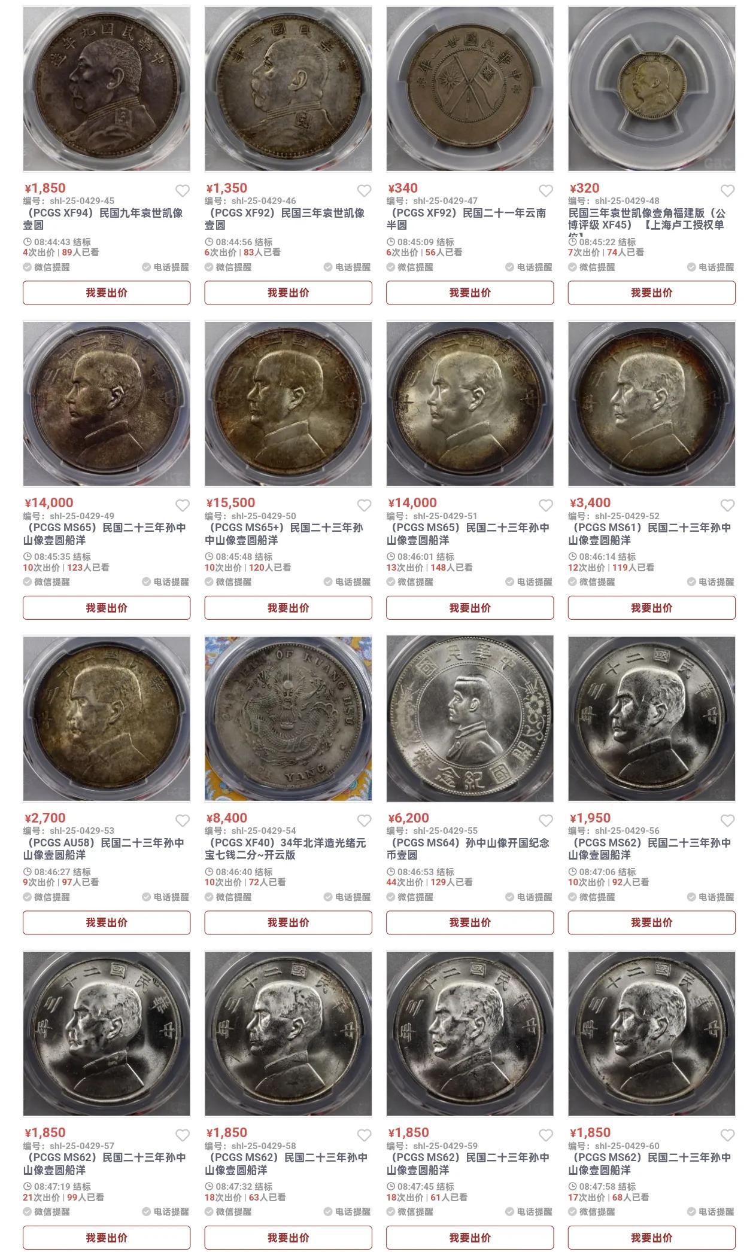Open the 北洋 dragon coin thumbnail image
The height and width of the screenshot is (1252, 756).
pyautogui.click(x=289, y=718)
